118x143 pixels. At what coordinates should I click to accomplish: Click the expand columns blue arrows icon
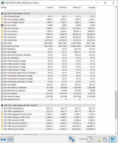(4, 139)
